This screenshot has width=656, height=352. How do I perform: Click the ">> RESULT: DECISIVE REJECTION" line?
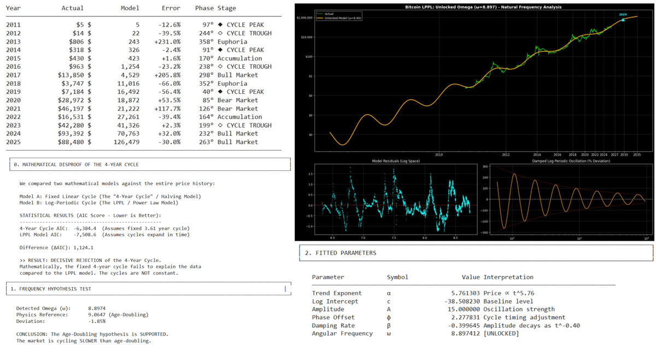[90, 260]
